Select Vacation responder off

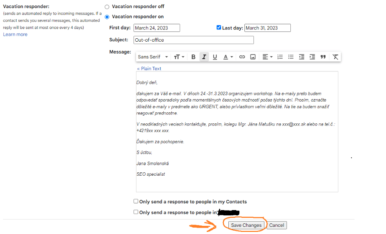[107, 7]
